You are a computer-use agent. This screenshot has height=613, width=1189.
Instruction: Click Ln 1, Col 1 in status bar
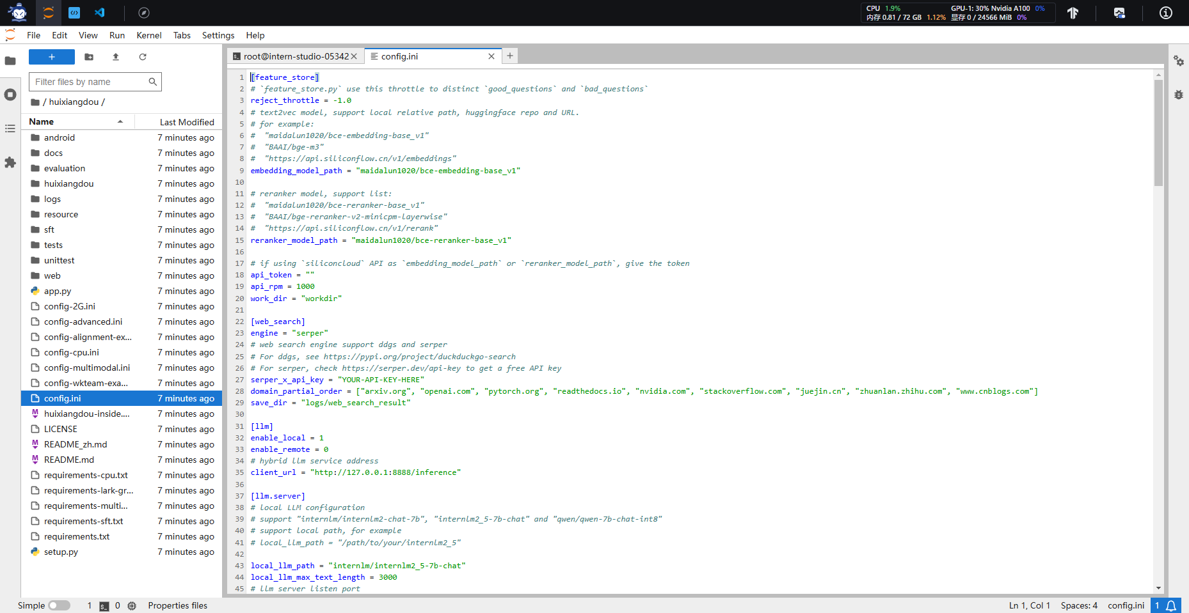(1030, 605)
